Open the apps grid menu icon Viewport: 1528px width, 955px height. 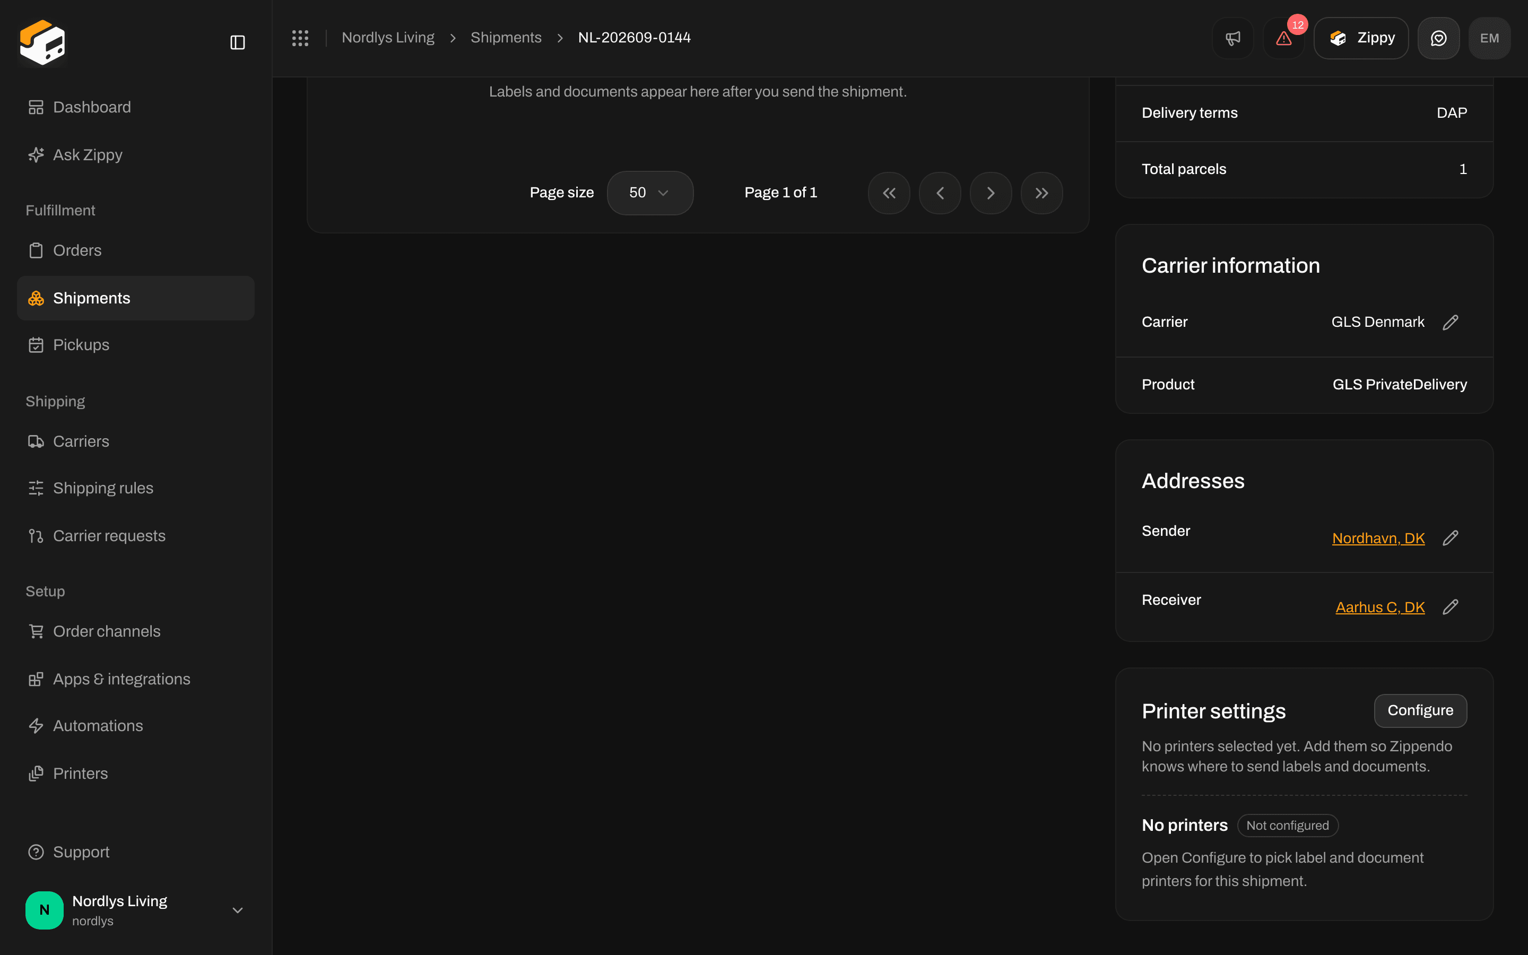(300, 38)
